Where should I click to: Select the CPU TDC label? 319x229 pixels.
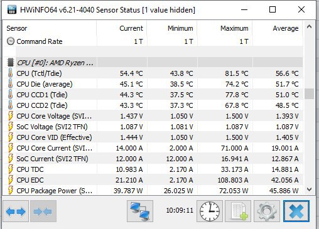[x=30, y=169]
